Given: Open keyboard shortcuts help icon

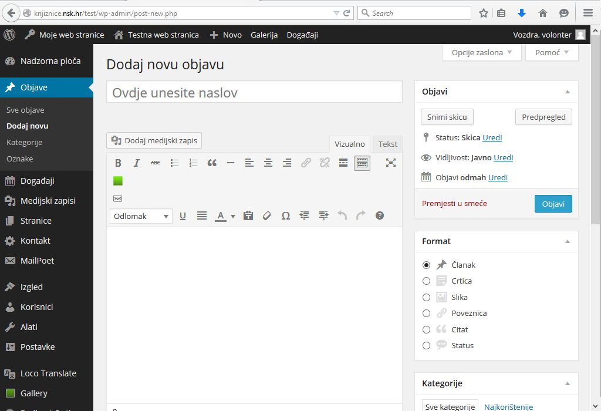Looking at the screenshot, I should coord(380,216).
